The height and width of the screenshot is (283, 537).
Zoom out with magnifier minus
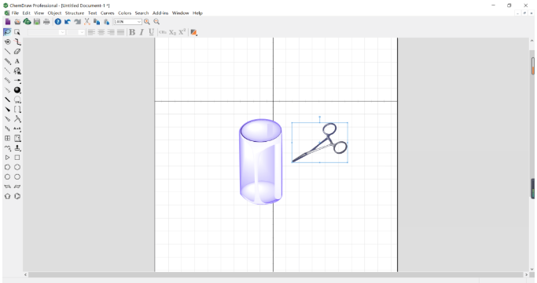tap(156, 21)
